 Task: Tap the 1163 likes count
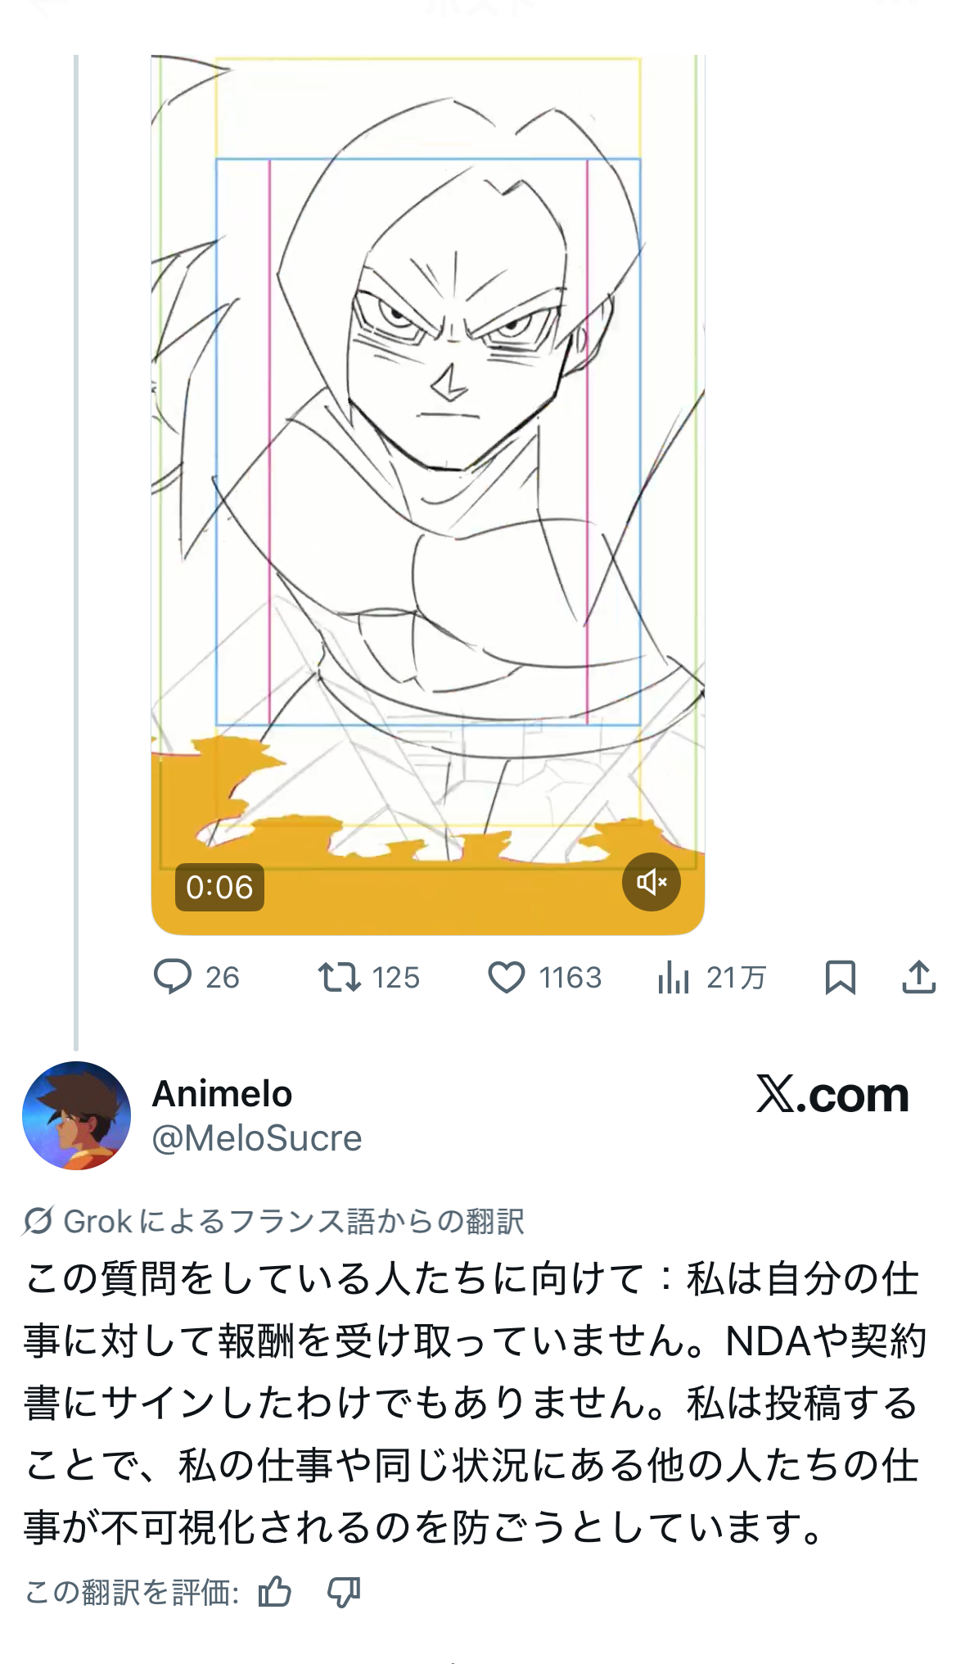[570, 977]
